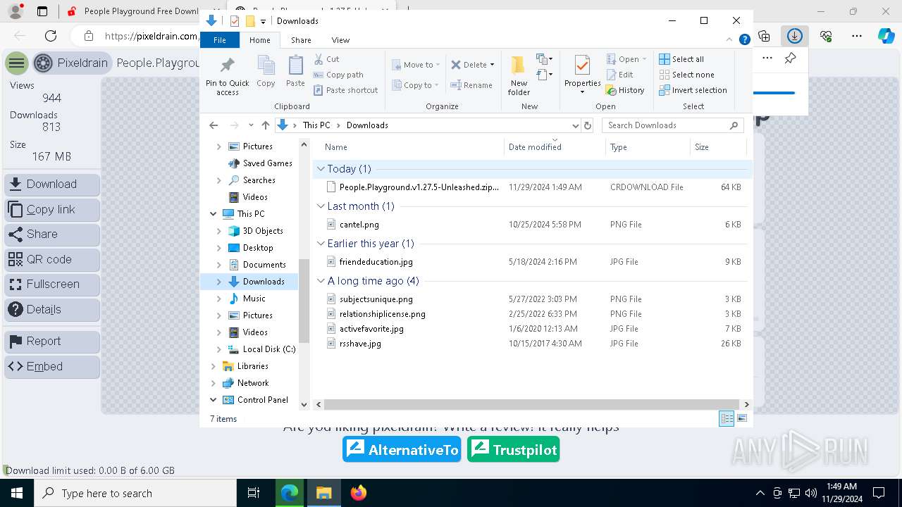Click Copy path in ribbon
Image resolution: width=902 pixels, height=507 pixels.
point(338,75)
